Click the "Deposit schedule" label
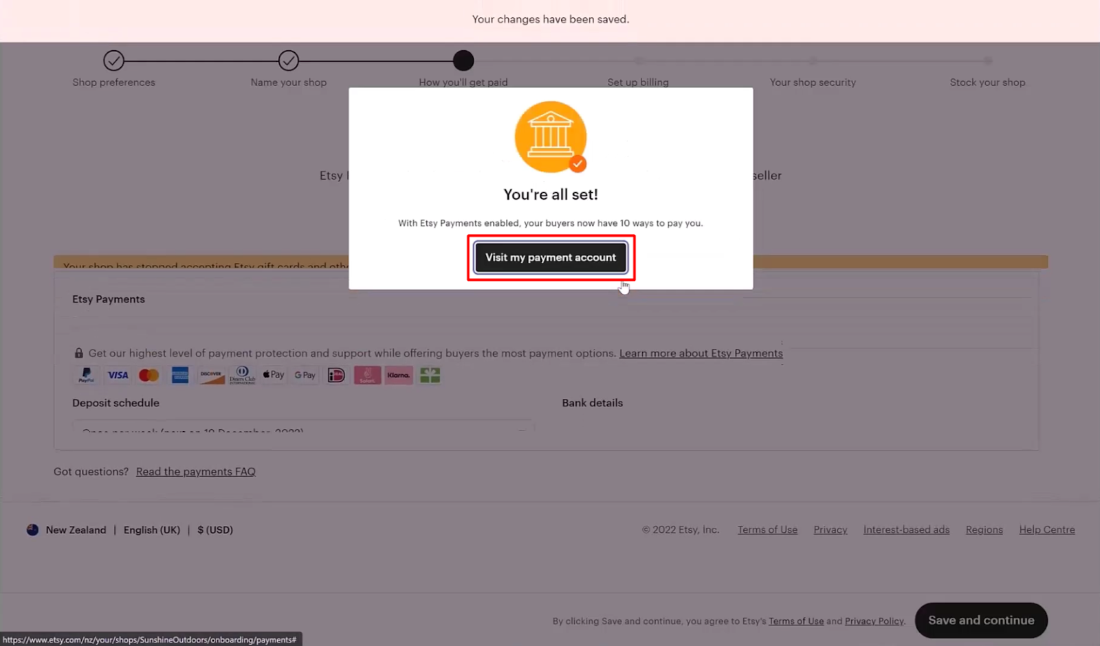Image resolution: width=1100 pixels, height=646 pixels. pos(115,403)
